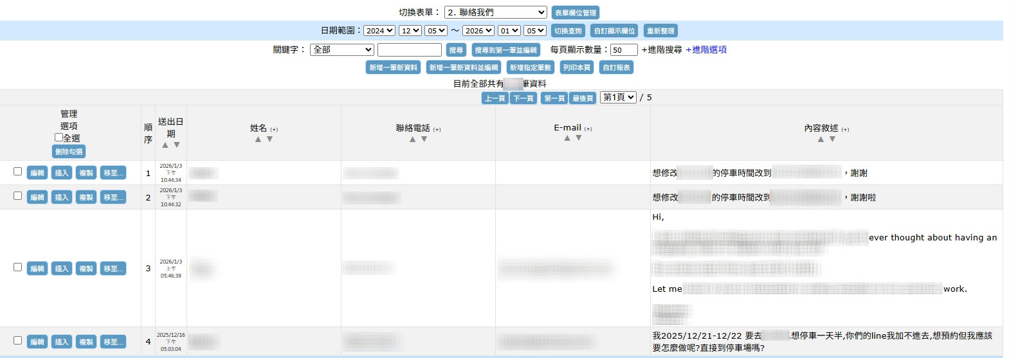Open the 關鍵字 field selector 全部 dropdown
This screenshot has height=358, width=1009.
342,49
